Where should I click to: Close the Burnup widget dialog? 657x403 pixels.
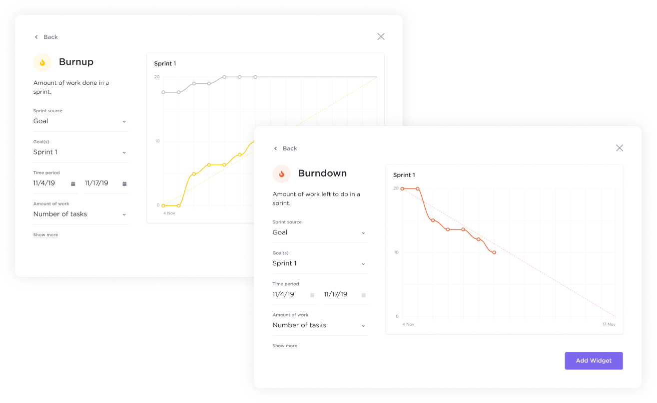coord(381,36)
